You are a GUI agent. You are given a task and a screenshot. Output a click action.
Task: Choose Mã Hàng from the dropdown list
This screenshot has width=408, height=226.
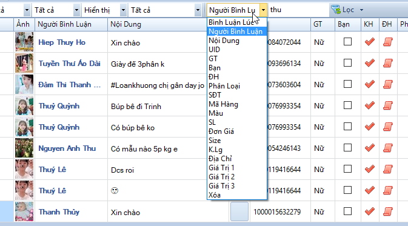[x=237, y=104]
